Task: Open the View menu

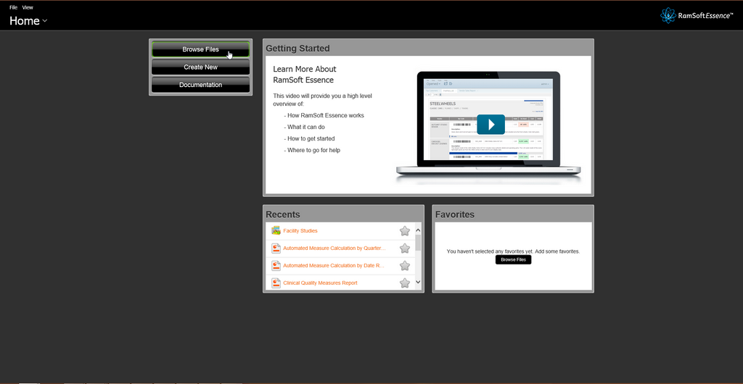Action: tap(28, 7)
